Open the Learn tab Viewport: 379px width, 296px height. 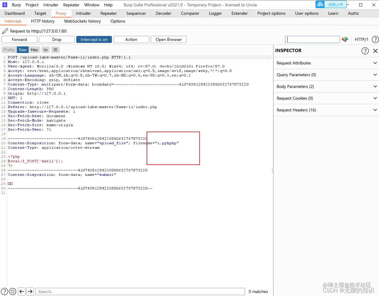(x=333, y=13)
